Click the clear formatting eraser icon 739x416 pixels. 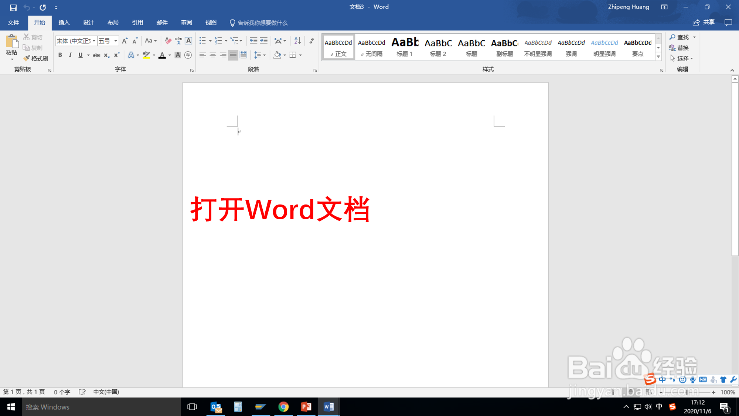click(168, 41)
